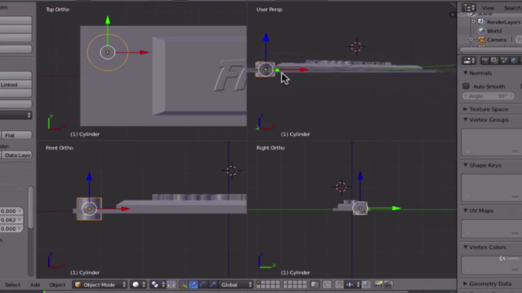Image resolution: width=522 pixels, height=293 pixels.
Task: Click the proportional editing circle icon
Action: click(x=327, y=285)
